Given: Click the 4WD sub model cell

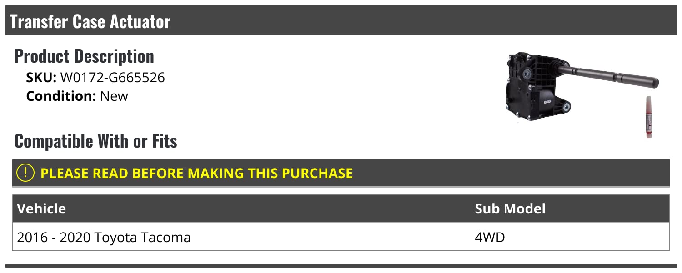Looking at the screenshot, I should 490,237.
